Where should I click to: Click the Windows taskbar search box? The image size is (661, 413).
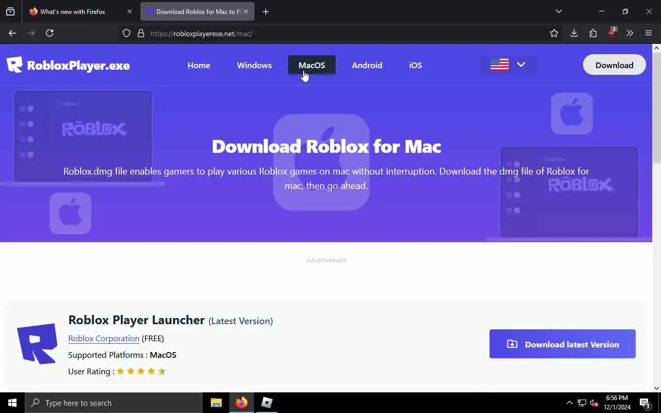pos(114,403)
